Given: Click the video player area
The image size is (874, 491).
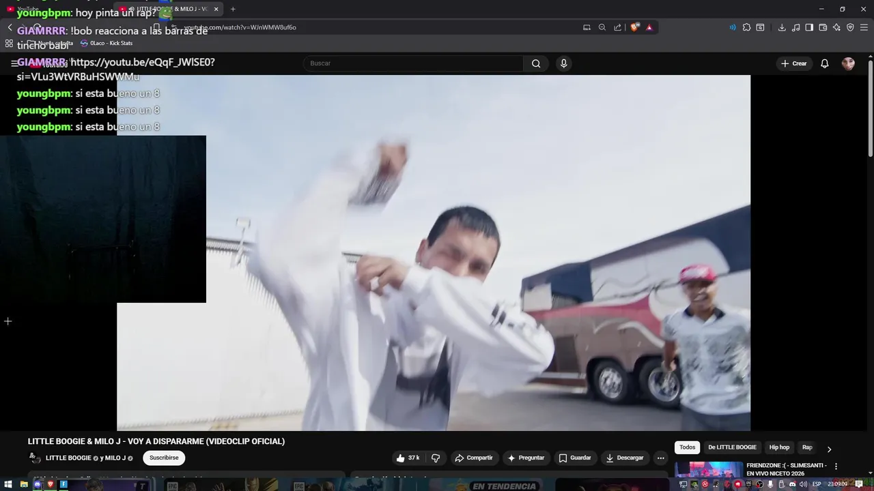Looking at the screenshot, I should point(434,252).
